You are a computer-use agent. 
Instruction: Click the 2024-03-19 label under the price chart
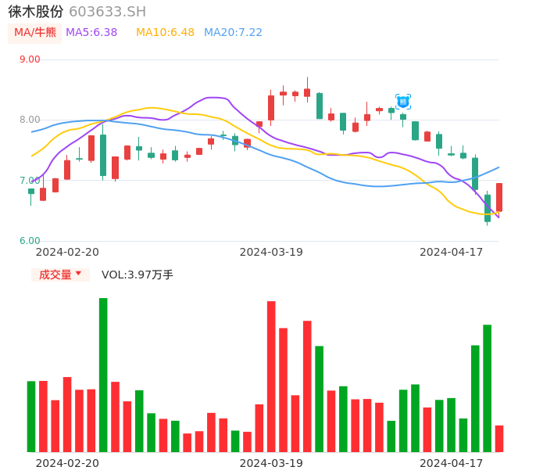click(271, 252)
